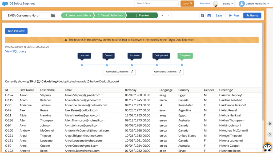273x153 pixels.
Task: Open the help question mark icon
Action: coord(270,135)
